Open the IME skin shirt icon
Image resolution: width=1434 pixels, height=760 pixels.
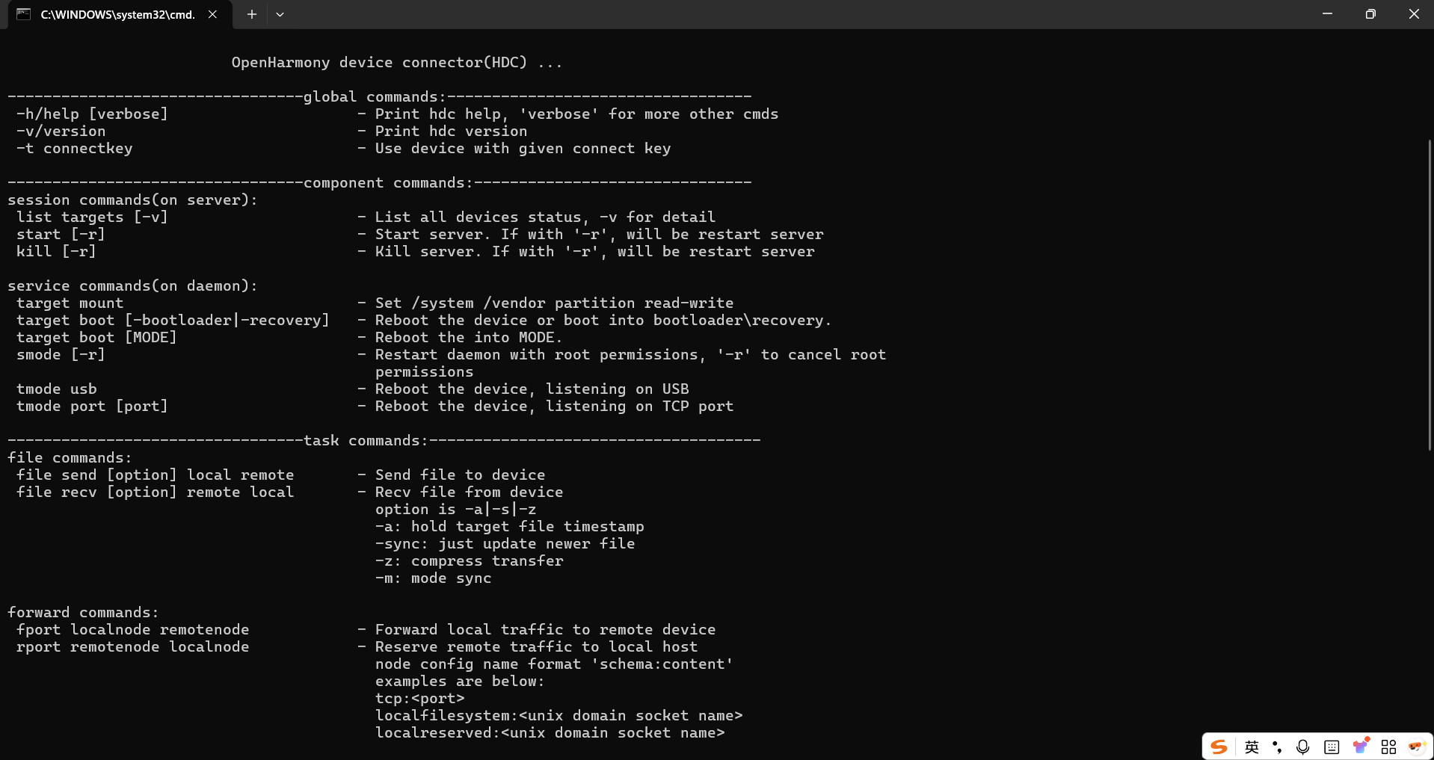tap(1361, 746)
